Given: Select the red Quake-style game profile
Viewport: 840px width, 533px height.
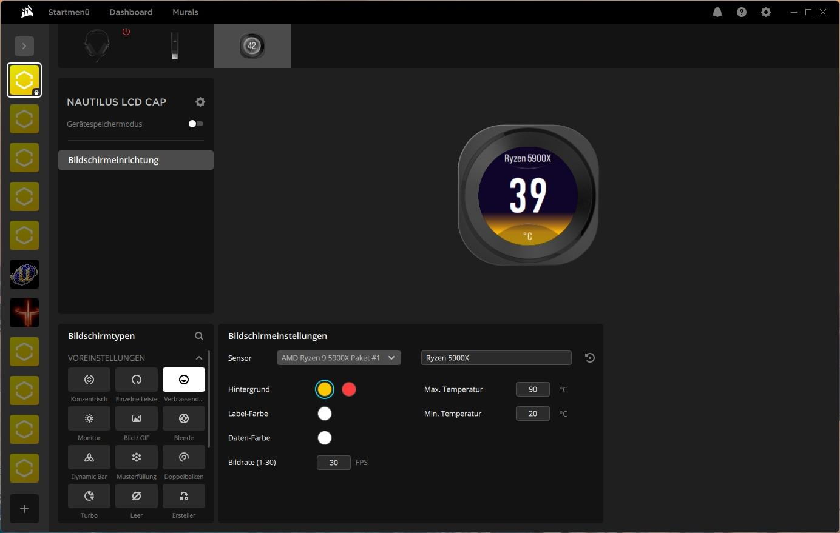Looking at the screenshot, I should point(24,313).
